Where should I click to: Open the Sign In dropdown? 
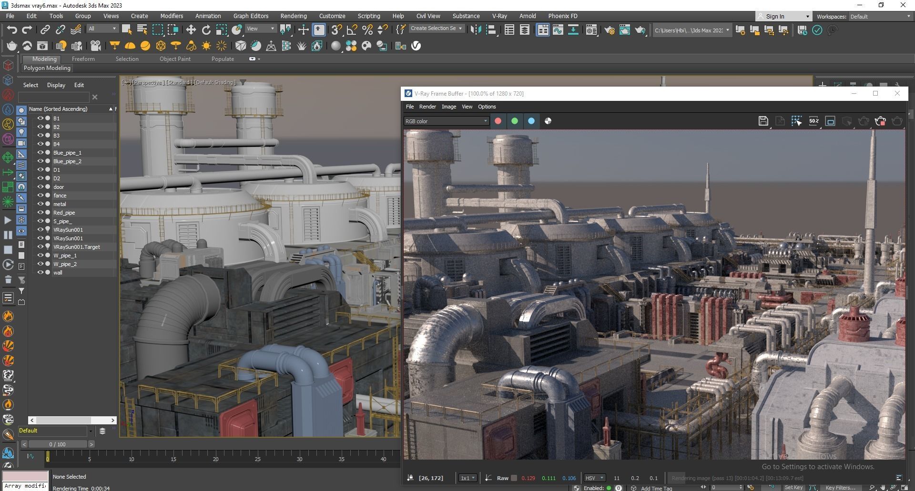[783, 17]
